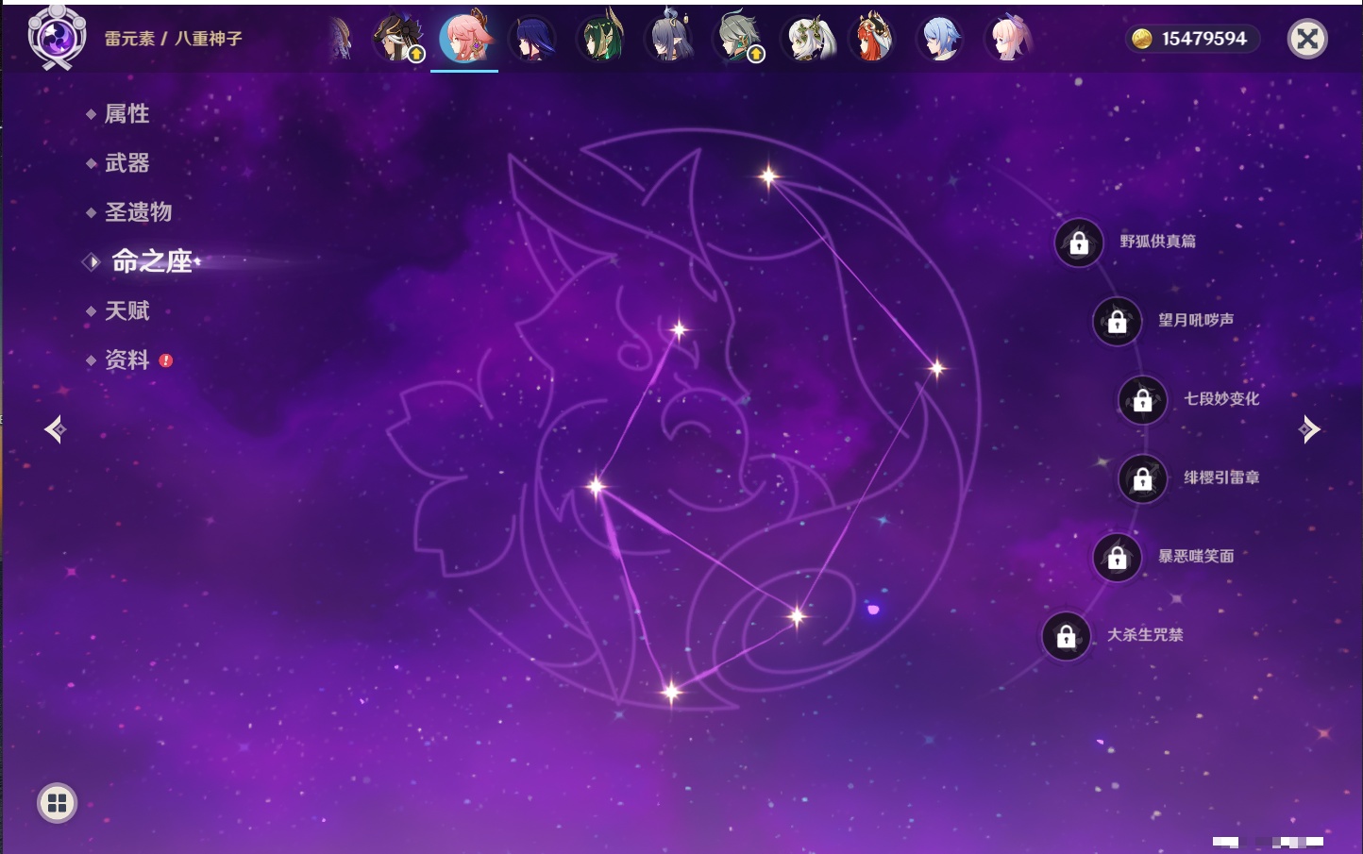Viewport: 1363px width, 854px height.
Task: Click the lock icon beside 大杀生咒禁
Action: point(1067,636)
